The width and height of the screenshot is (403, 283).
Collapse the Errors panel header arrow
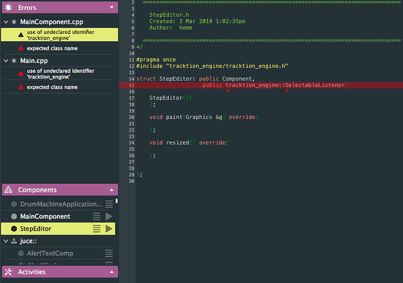point(112,8)
